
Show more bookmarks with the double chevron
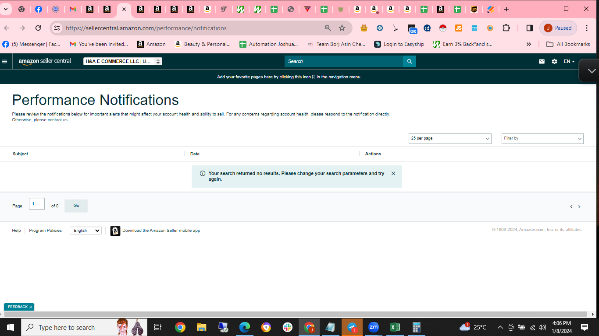pyautogui.click(x=529, y=44)
